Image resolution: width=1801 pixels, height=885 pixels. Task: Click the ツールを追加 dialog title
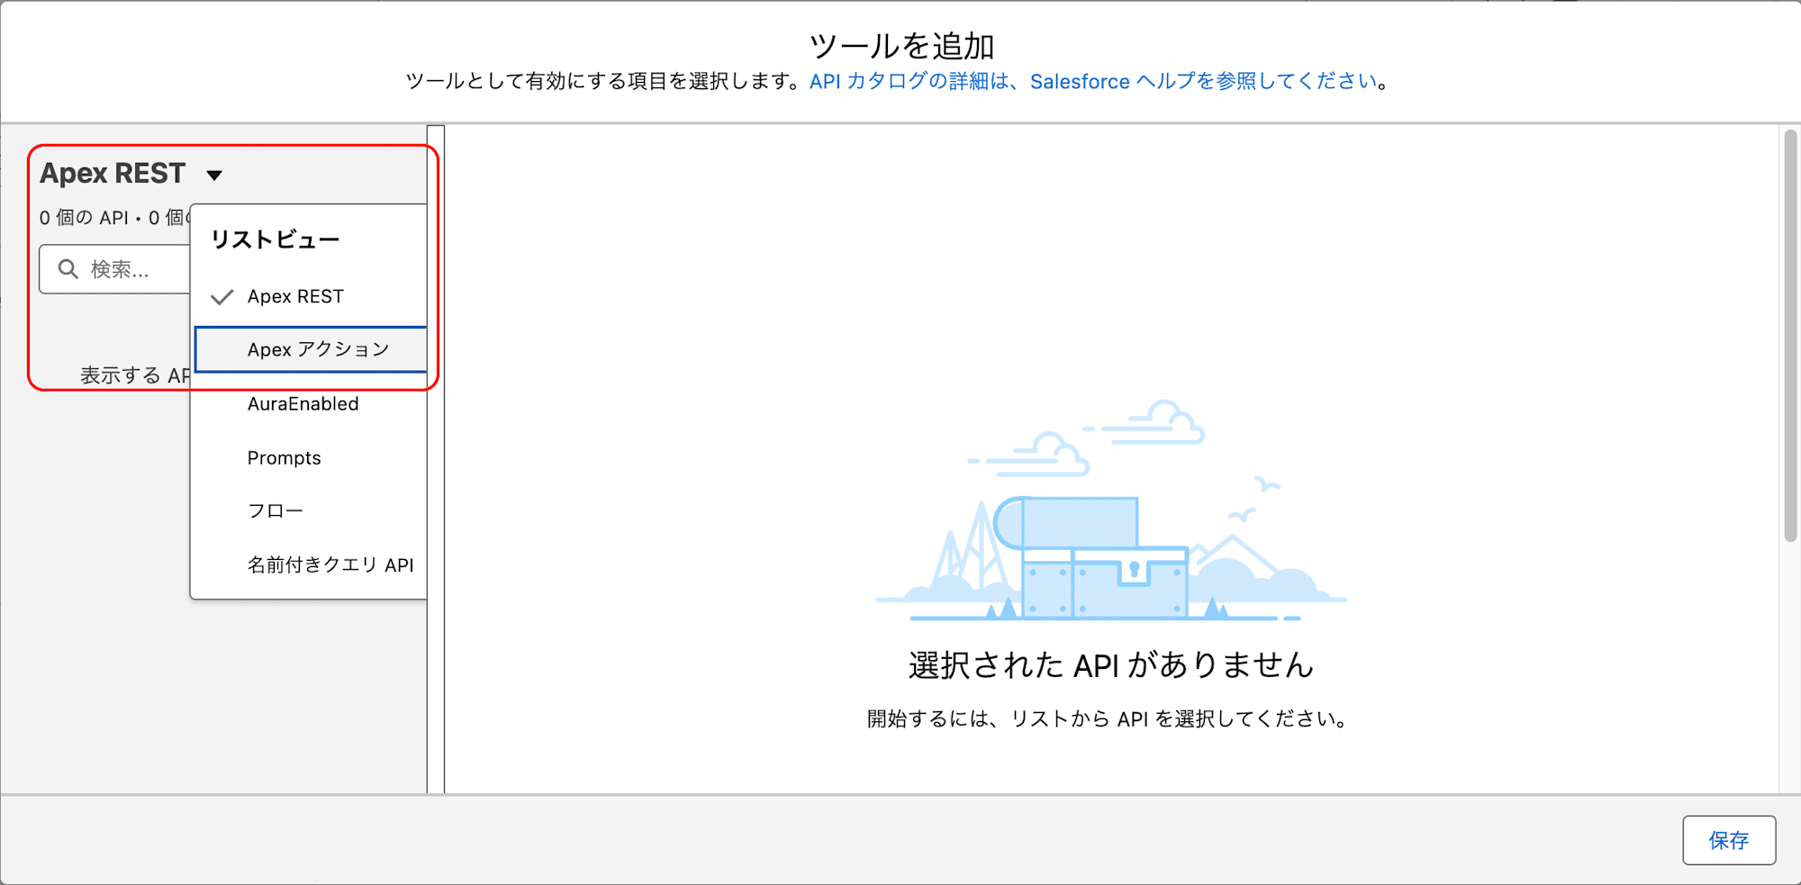click(x=901, y=46)
